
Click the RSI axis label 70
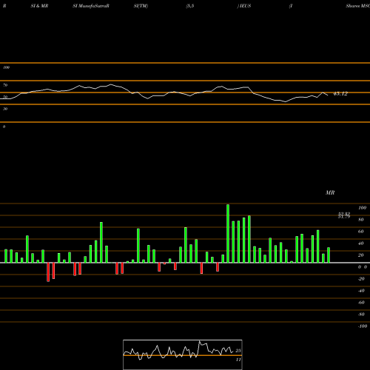[5, 85]
